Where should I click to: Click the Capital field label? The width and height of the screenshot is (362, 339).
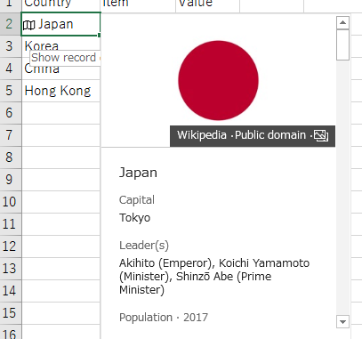[x=137, y=200]
